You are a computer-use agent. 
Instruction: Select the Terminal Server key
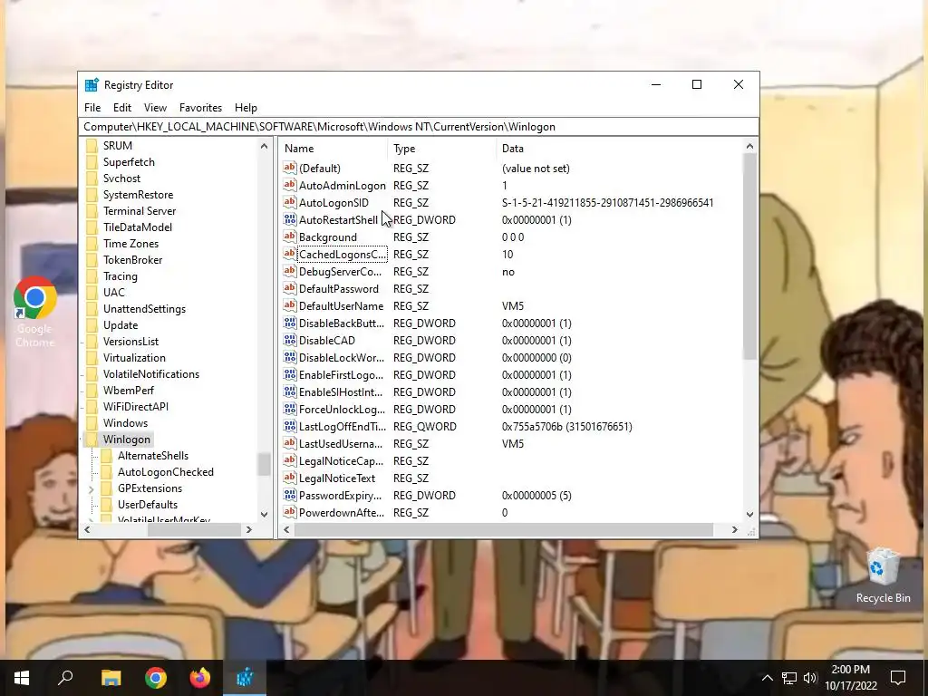click(x=139, y=210)
